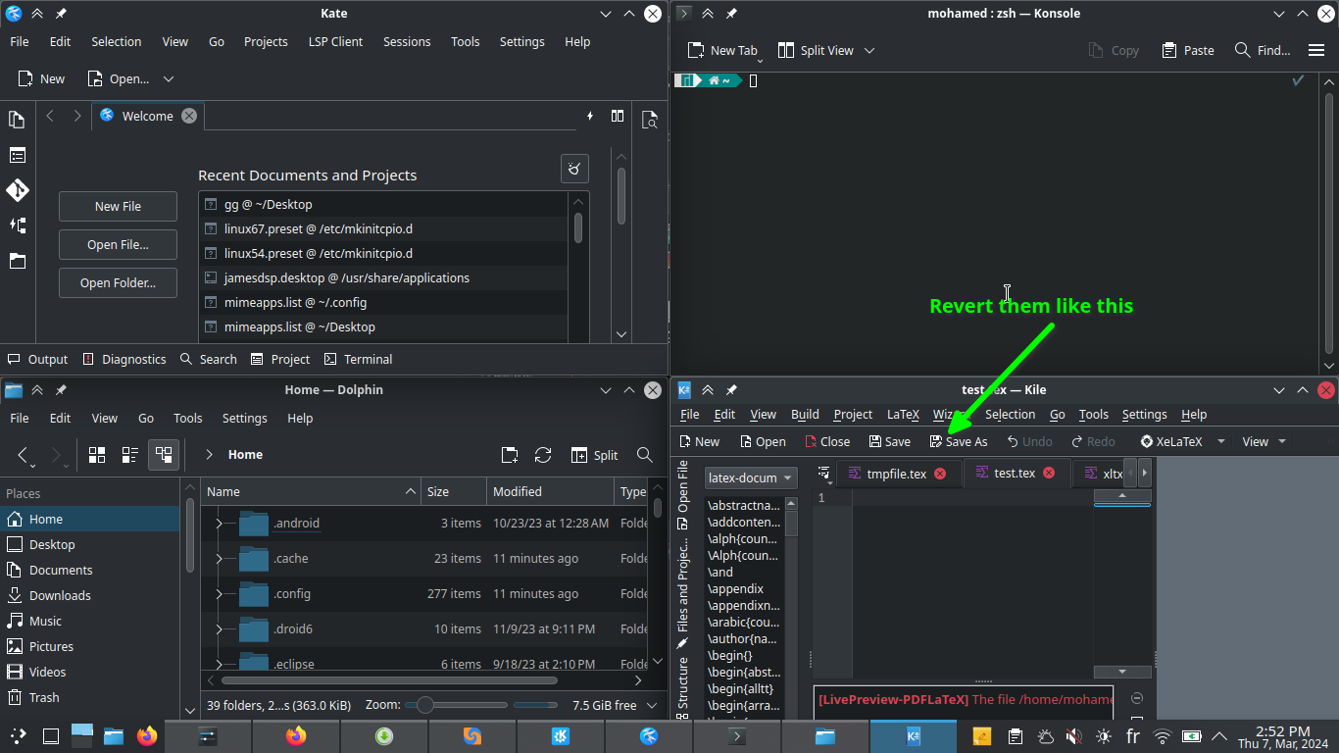Open the LSP Client menu in Kate
The height and width of the screenshot is (753, 1339).
(335, 41)
